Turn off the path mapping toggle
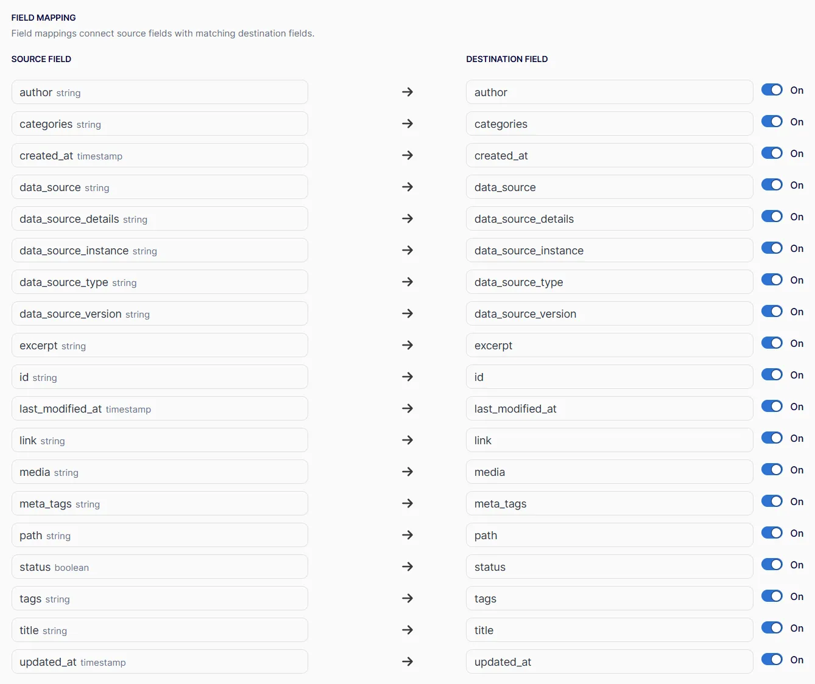 (x=772, y=533)
